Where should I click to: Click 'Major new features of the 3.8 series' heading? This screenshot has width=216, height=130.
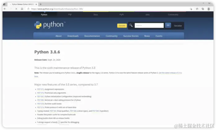tap(66, 84)
